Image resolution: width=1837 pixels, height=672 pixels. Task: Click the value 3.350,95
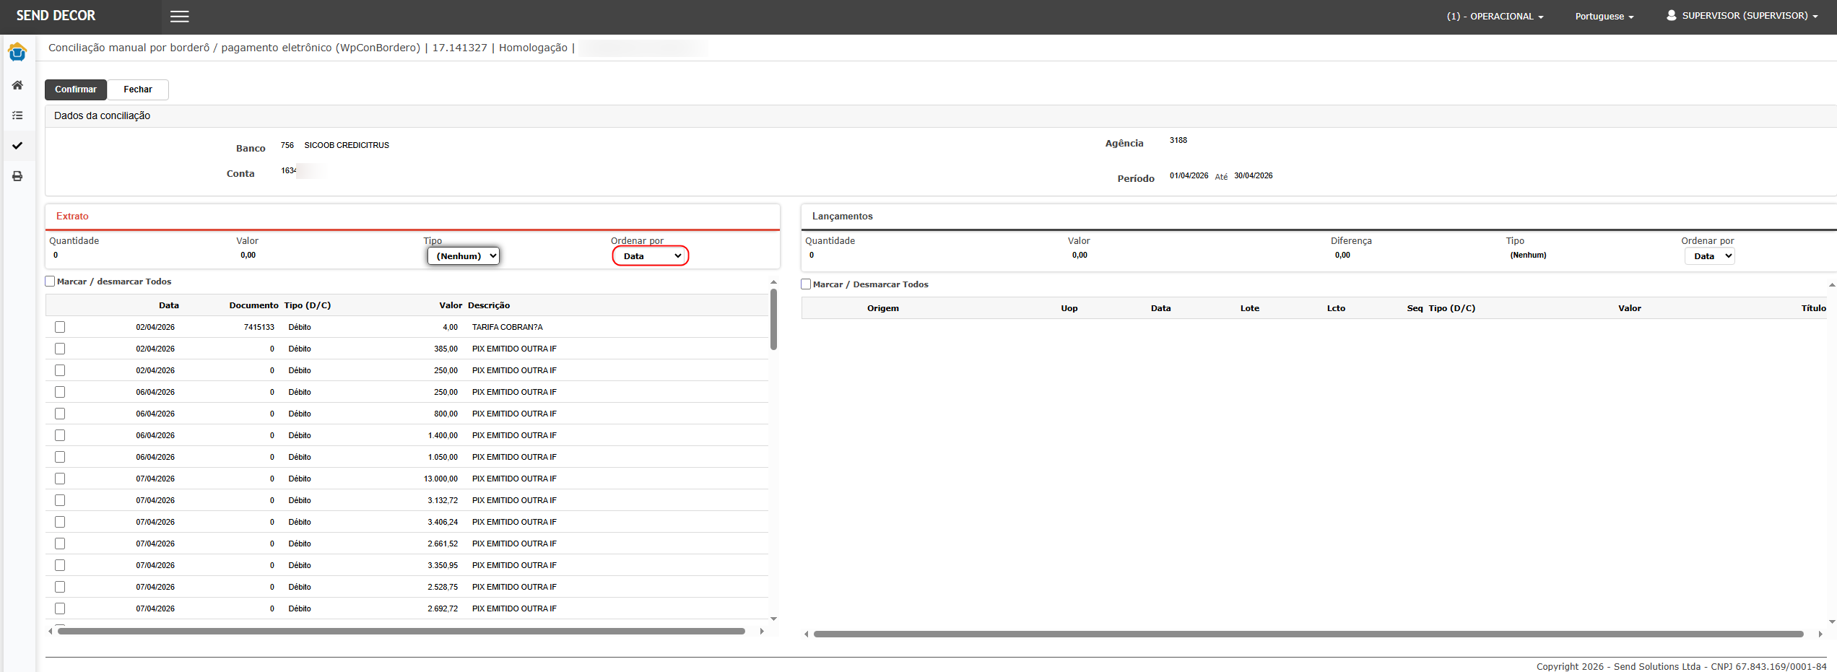click(443, 566)
